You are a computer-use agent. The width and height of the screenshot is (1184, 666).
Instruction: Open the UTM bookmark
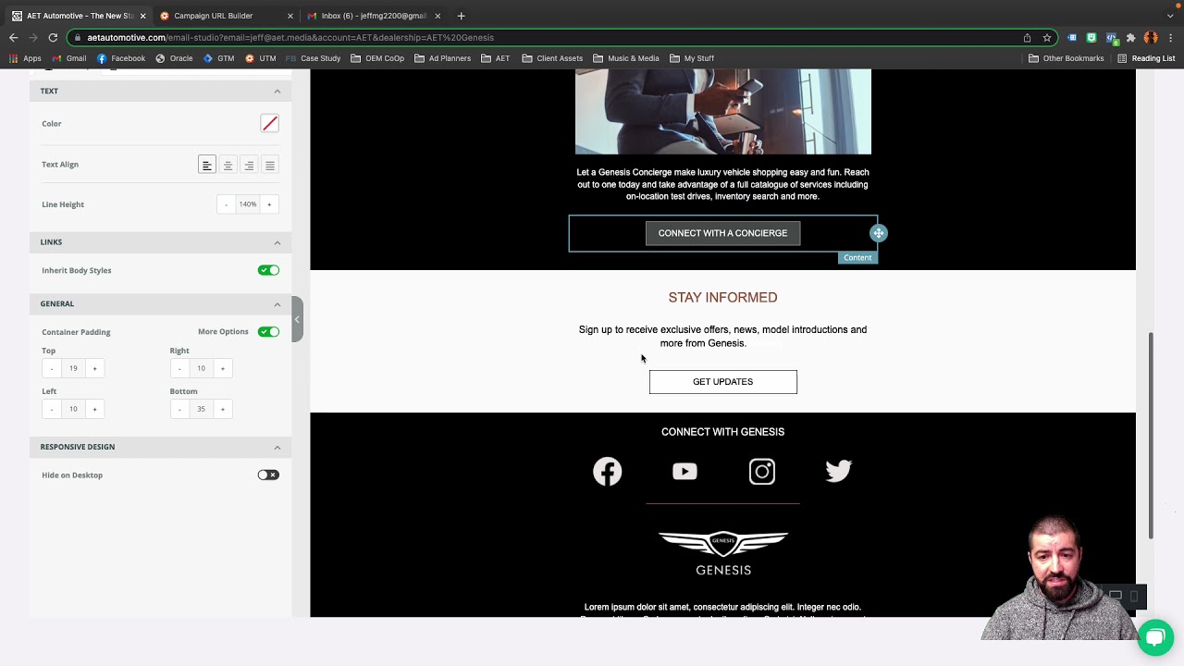pos(260,58)
